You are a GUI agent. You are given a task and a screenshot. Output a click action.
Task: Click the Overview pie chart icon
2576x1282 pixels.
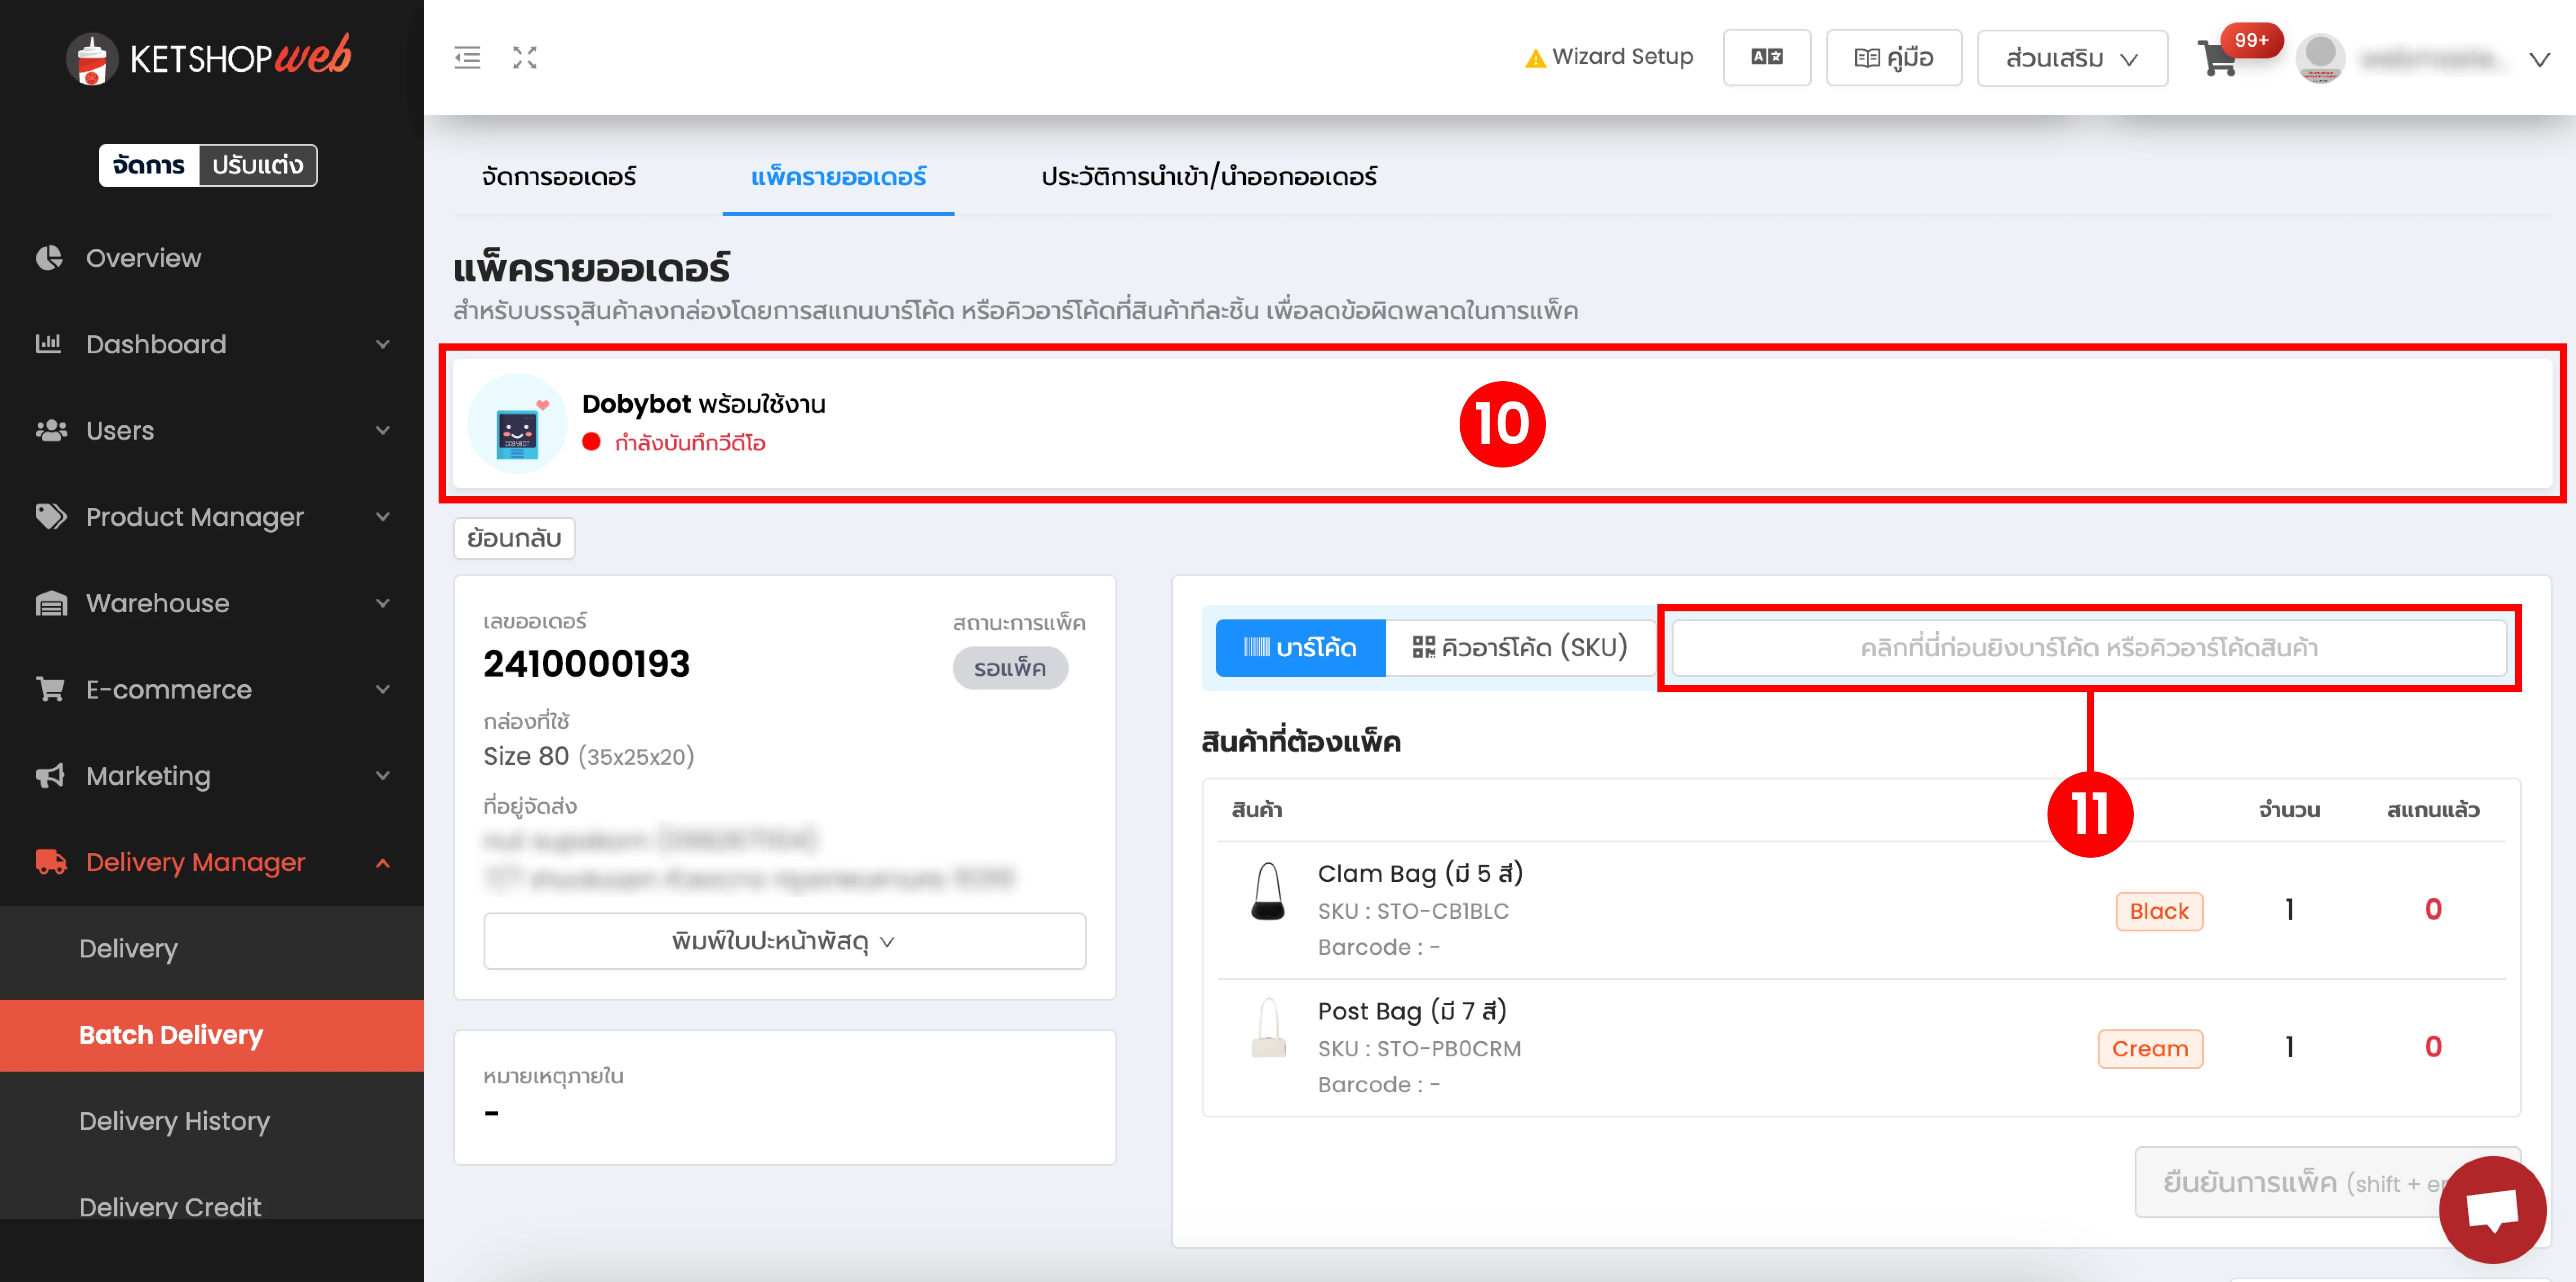click(x=49, y=258)
